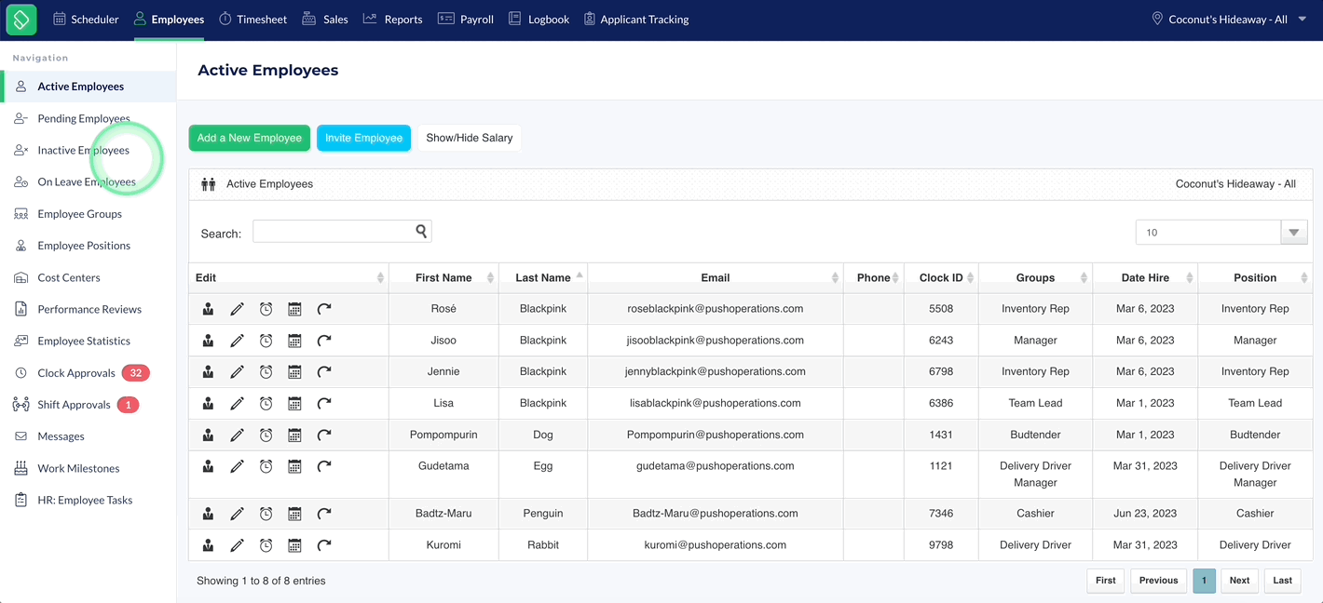Edit Lisa's record with pencil icon

point(238,404)
